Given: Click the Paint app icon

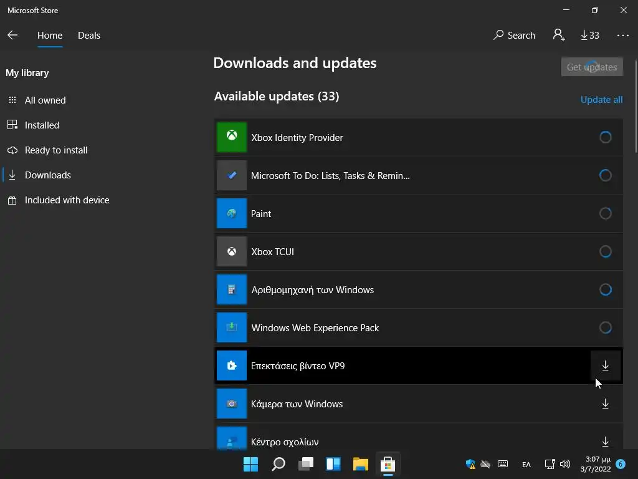Looking at the screenshot, I should (232, 213).
